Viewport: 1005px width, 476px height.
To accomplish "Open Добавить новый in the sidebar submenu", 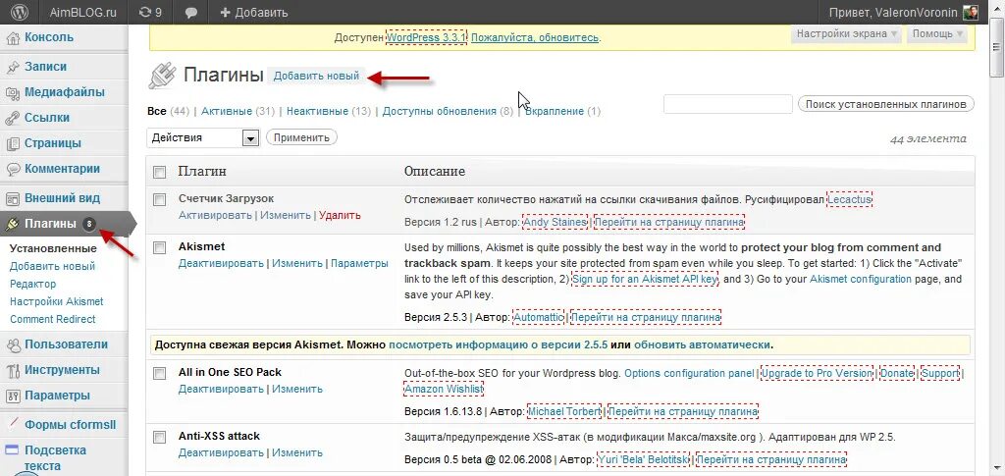I will click(x=53, y=267).
